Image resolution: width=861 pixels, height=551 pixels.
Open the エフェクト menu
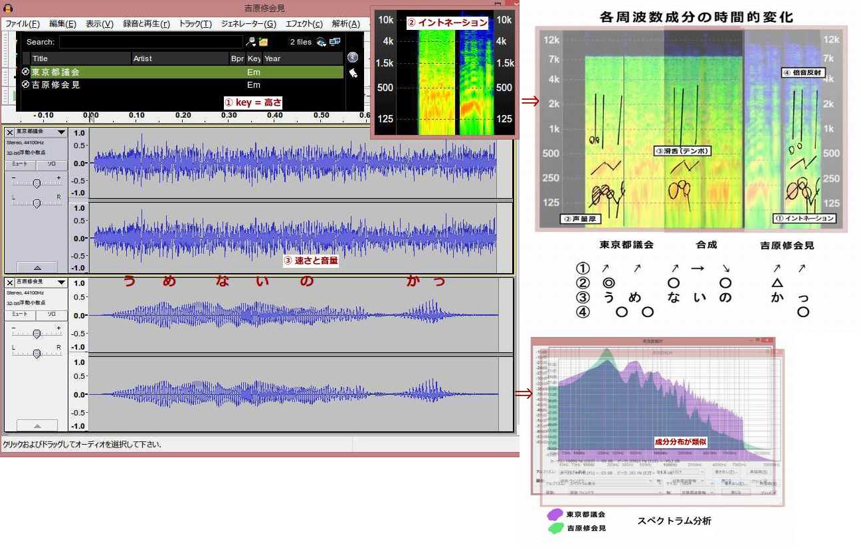(304, 24)
